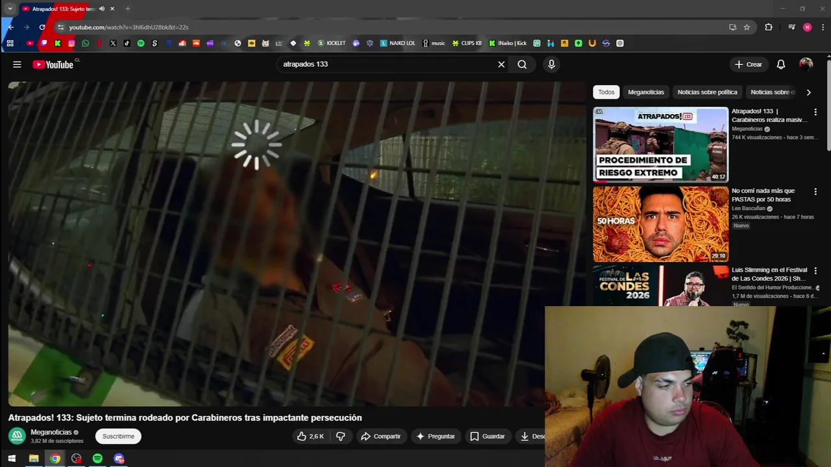Screen dimensions: 831x467
Task: Open File Explorer from the taskbar
Action: tap(34, 459)
